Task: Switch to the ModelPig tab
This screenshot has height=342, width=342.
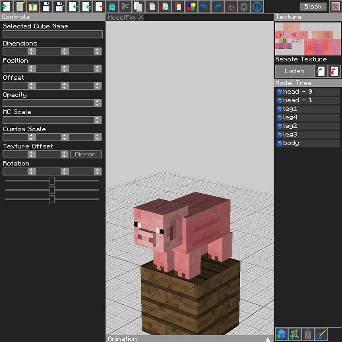Action: (118, 18)
